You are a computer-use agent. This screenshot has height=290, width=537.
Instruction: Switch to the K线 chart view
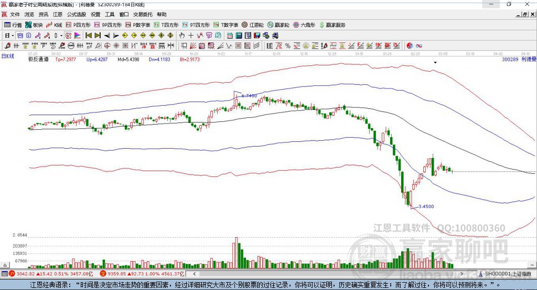pyautogui.click(x=54, y=25)
